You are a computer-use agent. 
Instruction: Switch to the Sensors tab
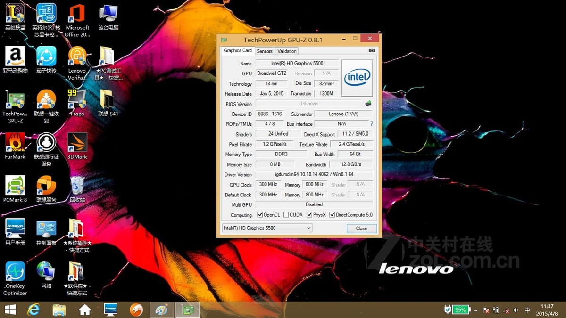tap(264, 51)
